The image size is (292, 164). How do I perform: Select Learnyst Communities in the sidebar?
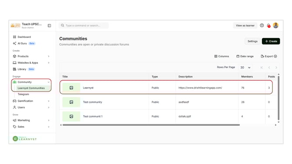[33, 88]
